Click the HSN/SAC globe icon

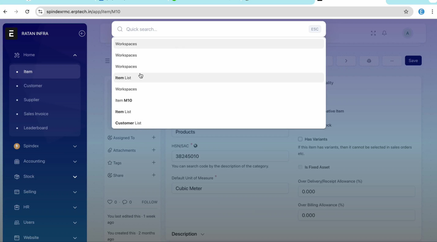196,146
